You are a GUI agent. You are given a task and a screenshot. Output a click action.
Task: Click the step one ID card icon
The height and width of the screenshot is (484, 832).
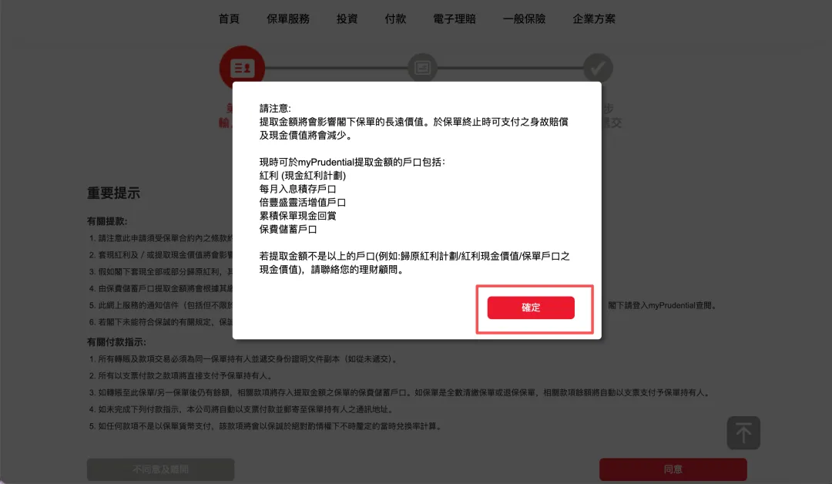[x=242, y=67]
